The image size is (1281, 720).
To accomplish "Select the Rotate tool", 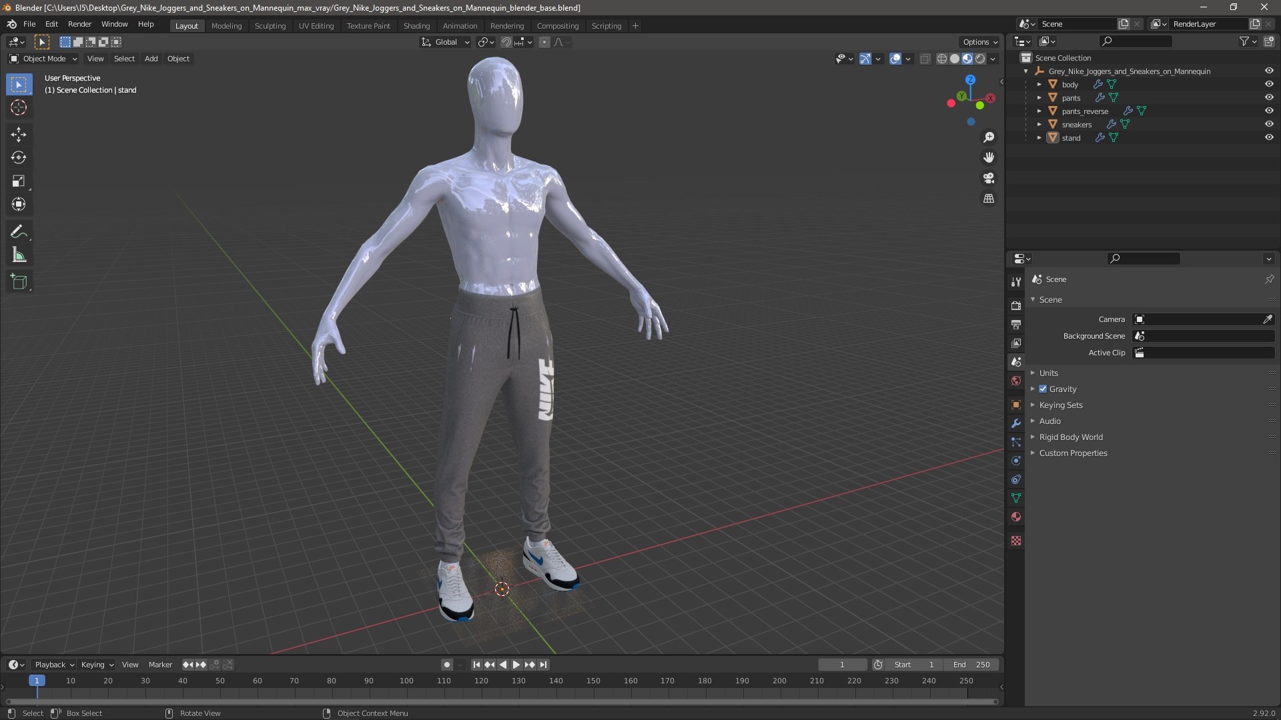I will click(19, 158).
